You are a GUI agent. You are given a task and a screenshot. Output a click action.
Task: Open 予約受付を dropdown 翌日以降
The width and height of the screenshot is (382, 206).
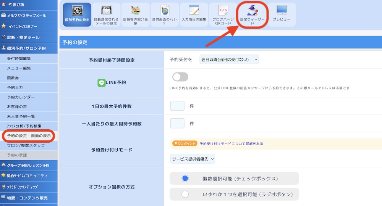click(x=229, y=60)
